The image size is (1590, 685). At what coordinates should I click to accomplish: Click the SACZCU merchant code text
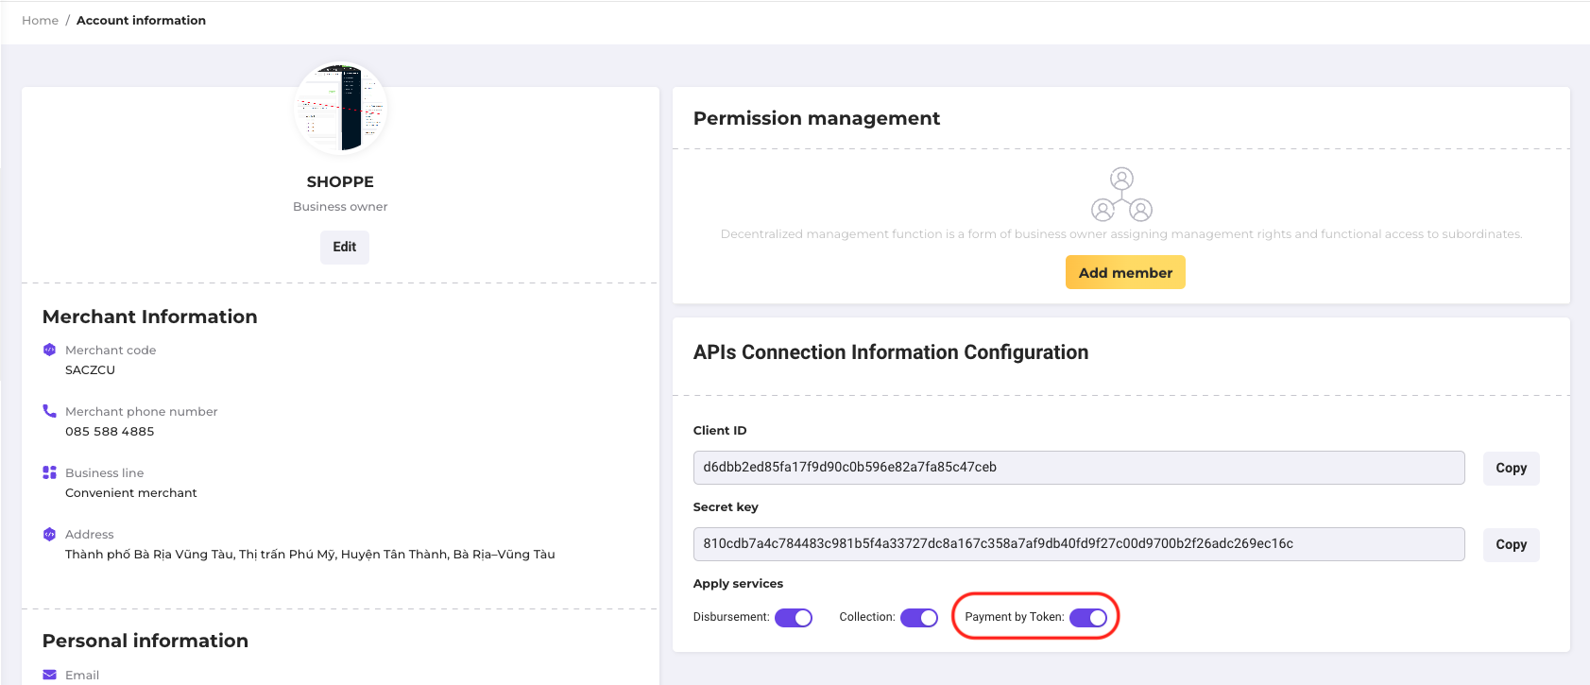(x=90, y=370)
